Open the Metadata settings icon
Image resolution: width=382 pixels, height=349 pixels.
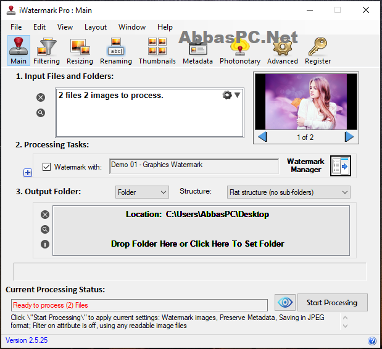(x=197, y=51)
